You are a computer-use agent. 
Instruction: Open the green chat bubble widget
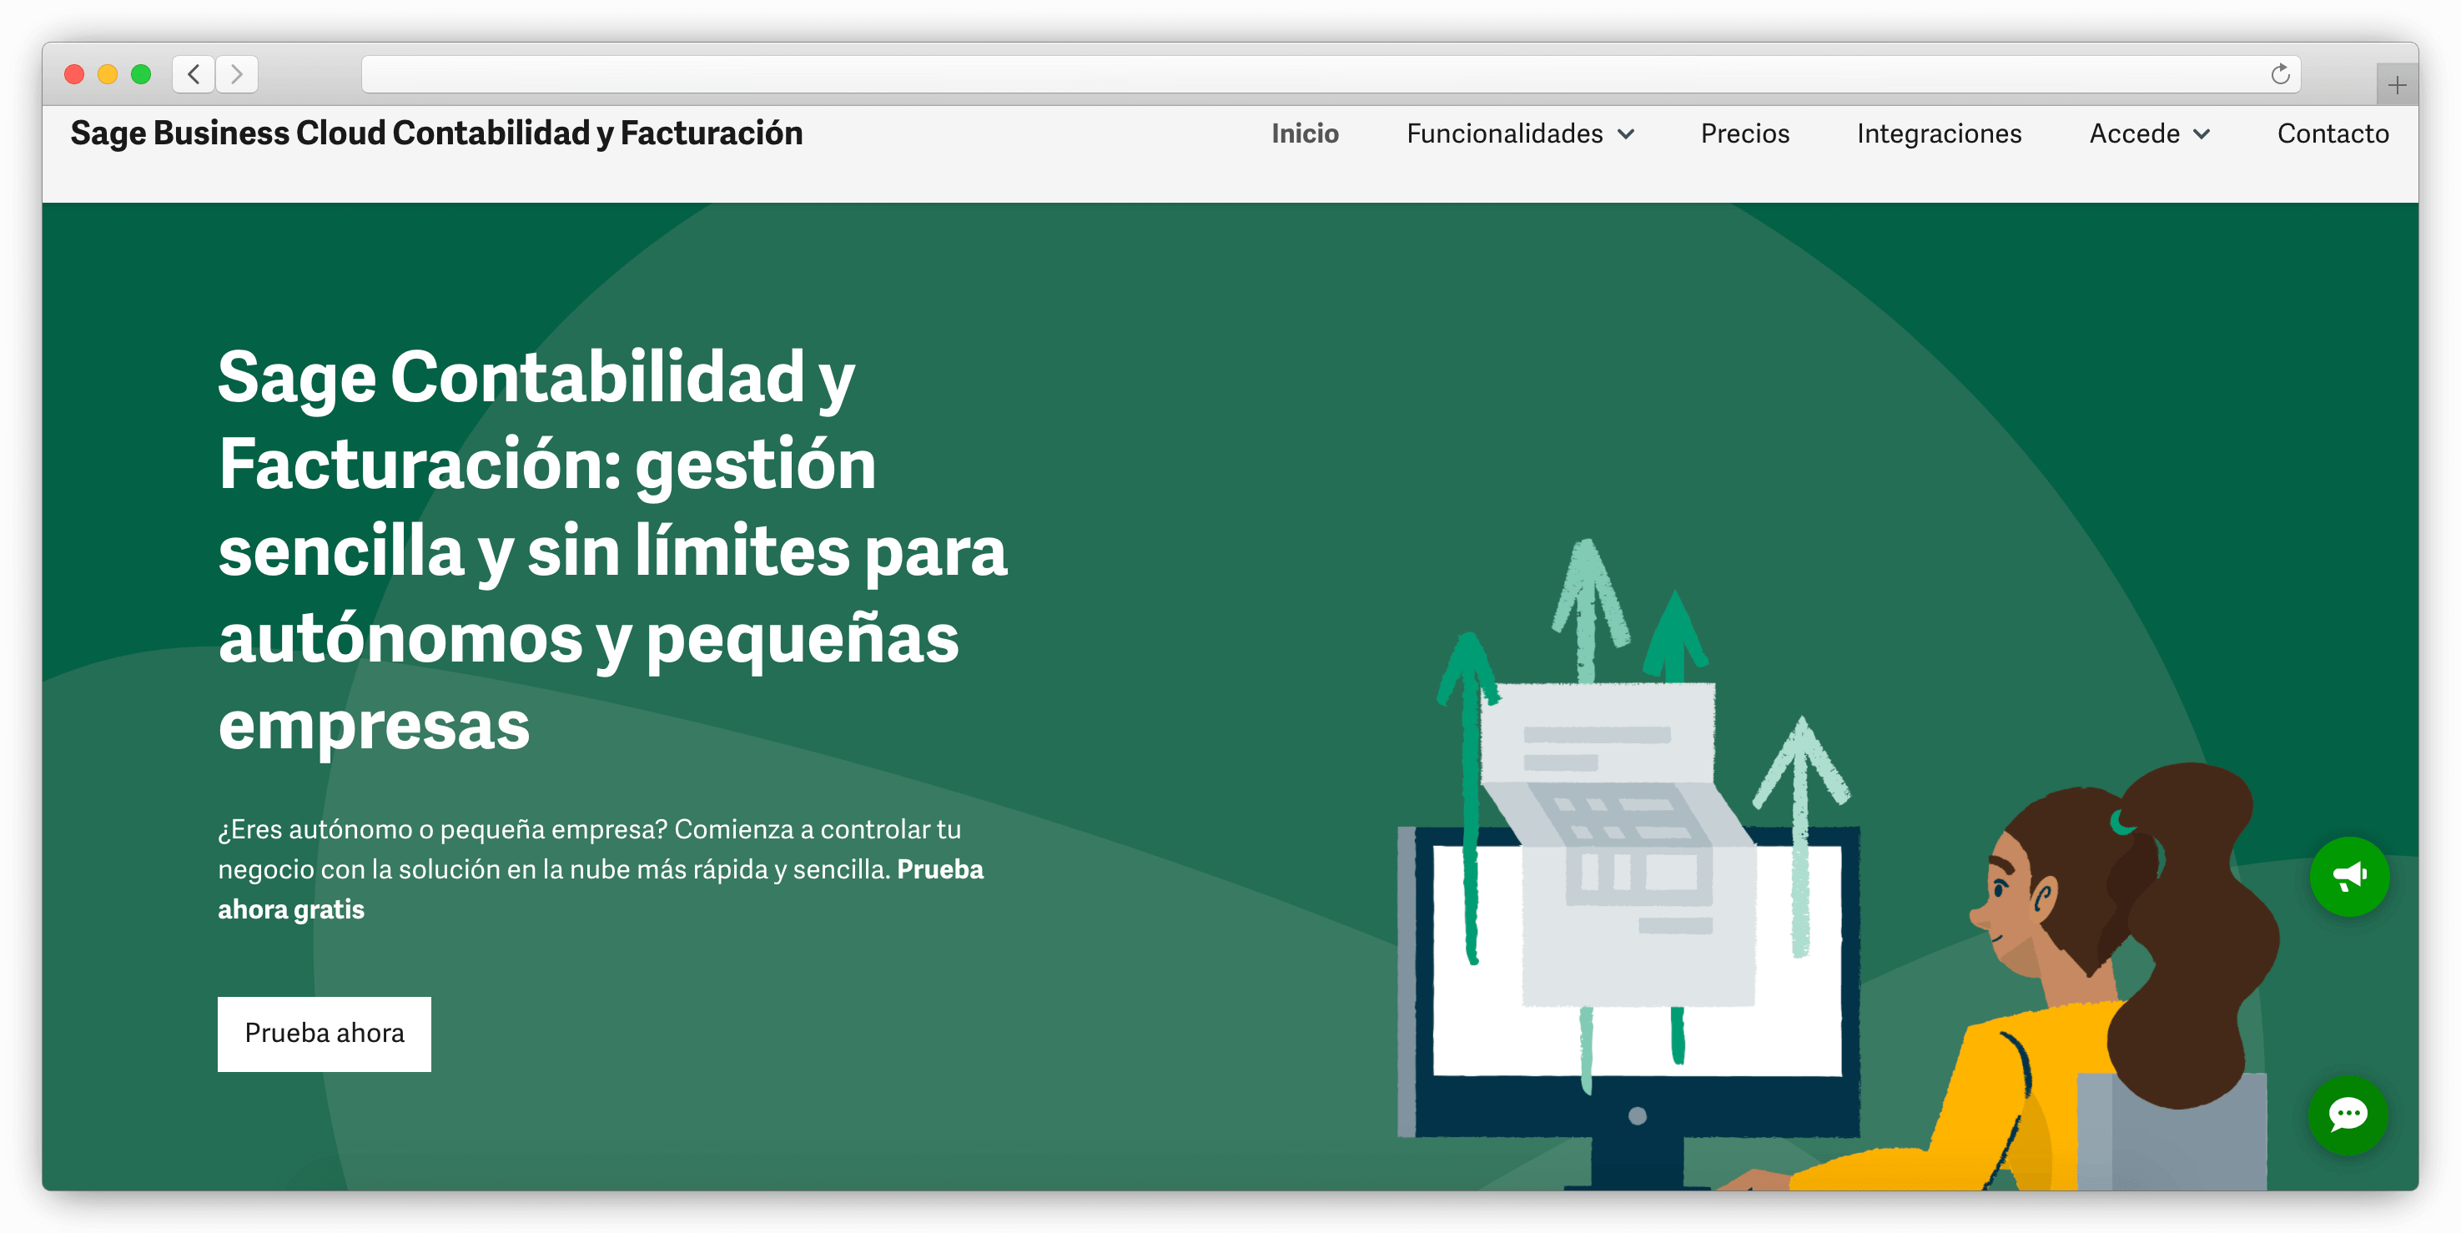(2348, 1115)
